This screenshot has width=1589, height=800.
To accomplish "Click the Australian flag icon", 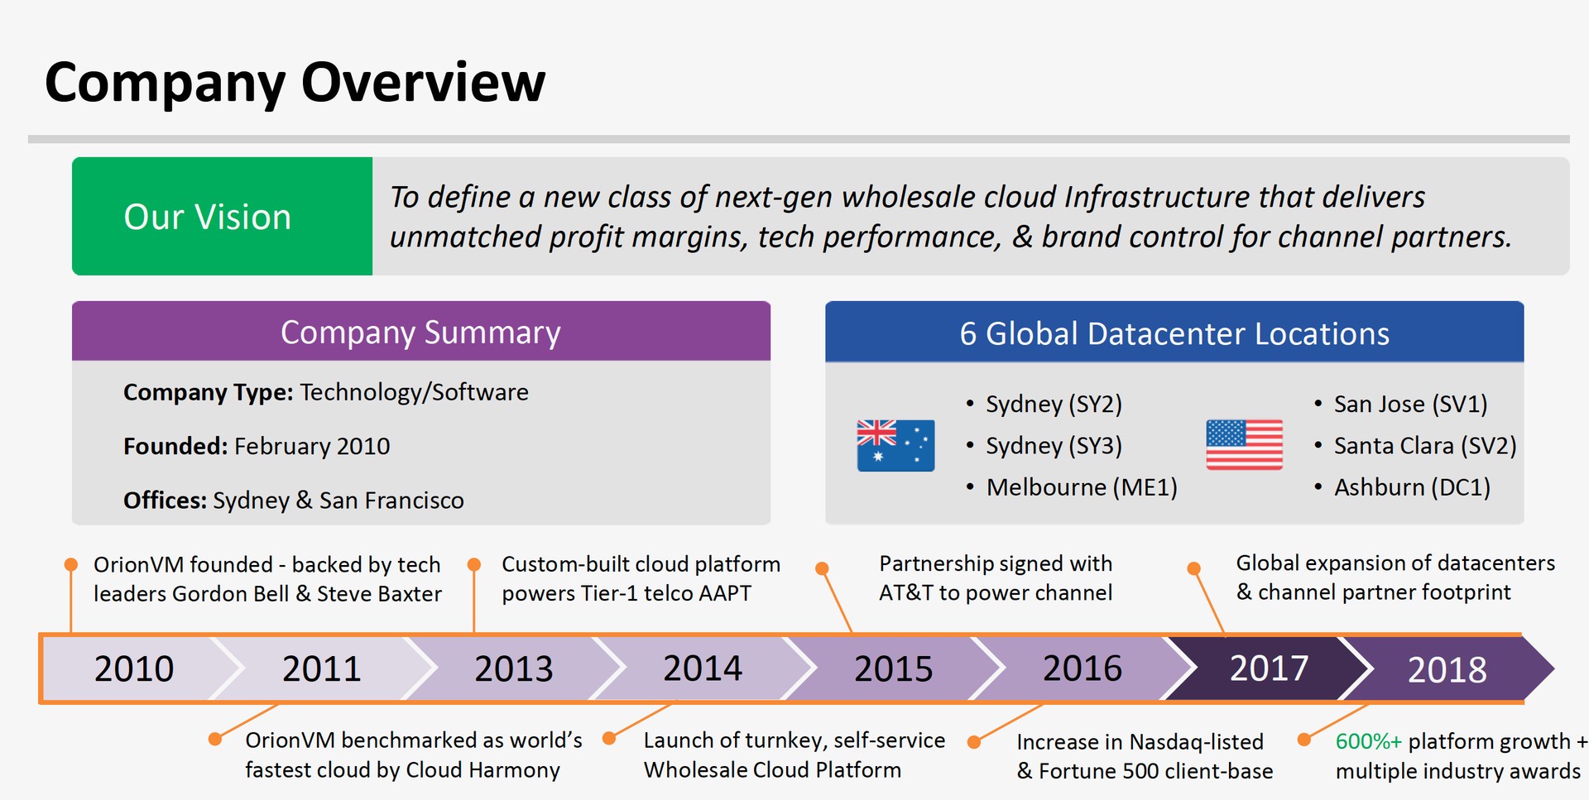I will pos(895,445).
